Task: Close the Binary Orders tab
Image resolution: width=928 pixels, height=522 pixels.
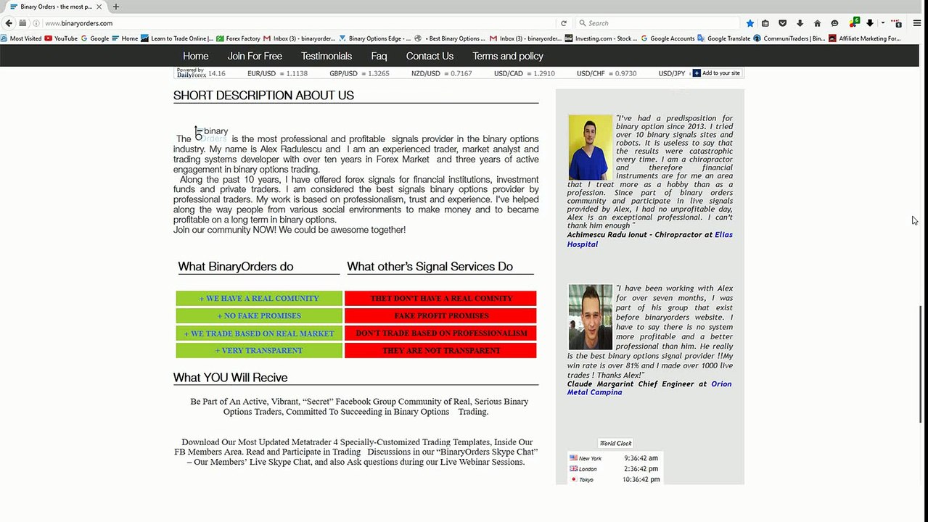Action: pos(100,7)
